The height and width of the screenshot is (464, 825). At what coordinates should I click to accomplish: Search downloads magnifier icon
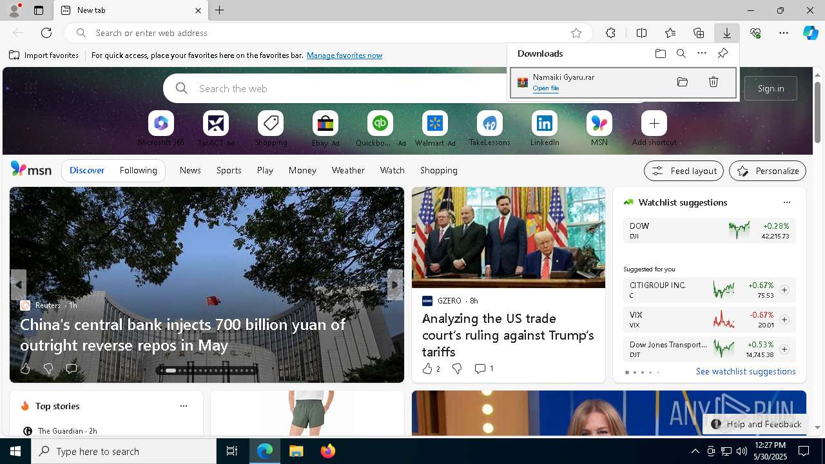coord(681,53)
